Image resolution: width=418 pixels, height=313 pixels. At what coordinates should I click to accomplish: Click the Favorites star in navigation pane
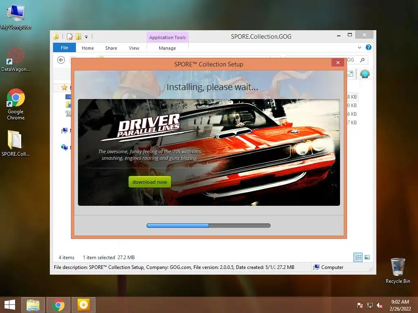point(64,87)
